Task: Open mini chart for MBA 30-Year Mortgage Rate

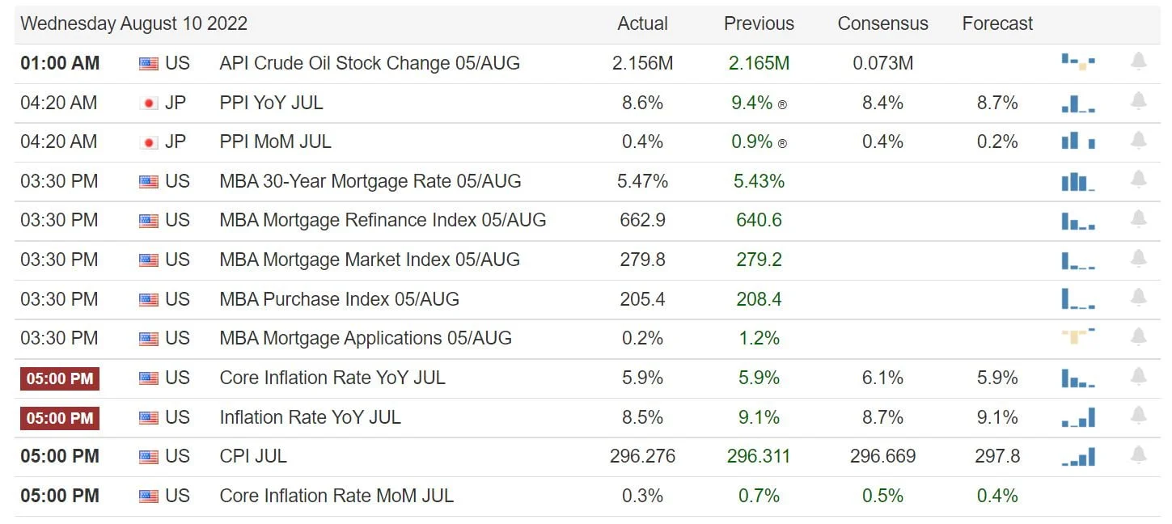Action: point(1078,181)
